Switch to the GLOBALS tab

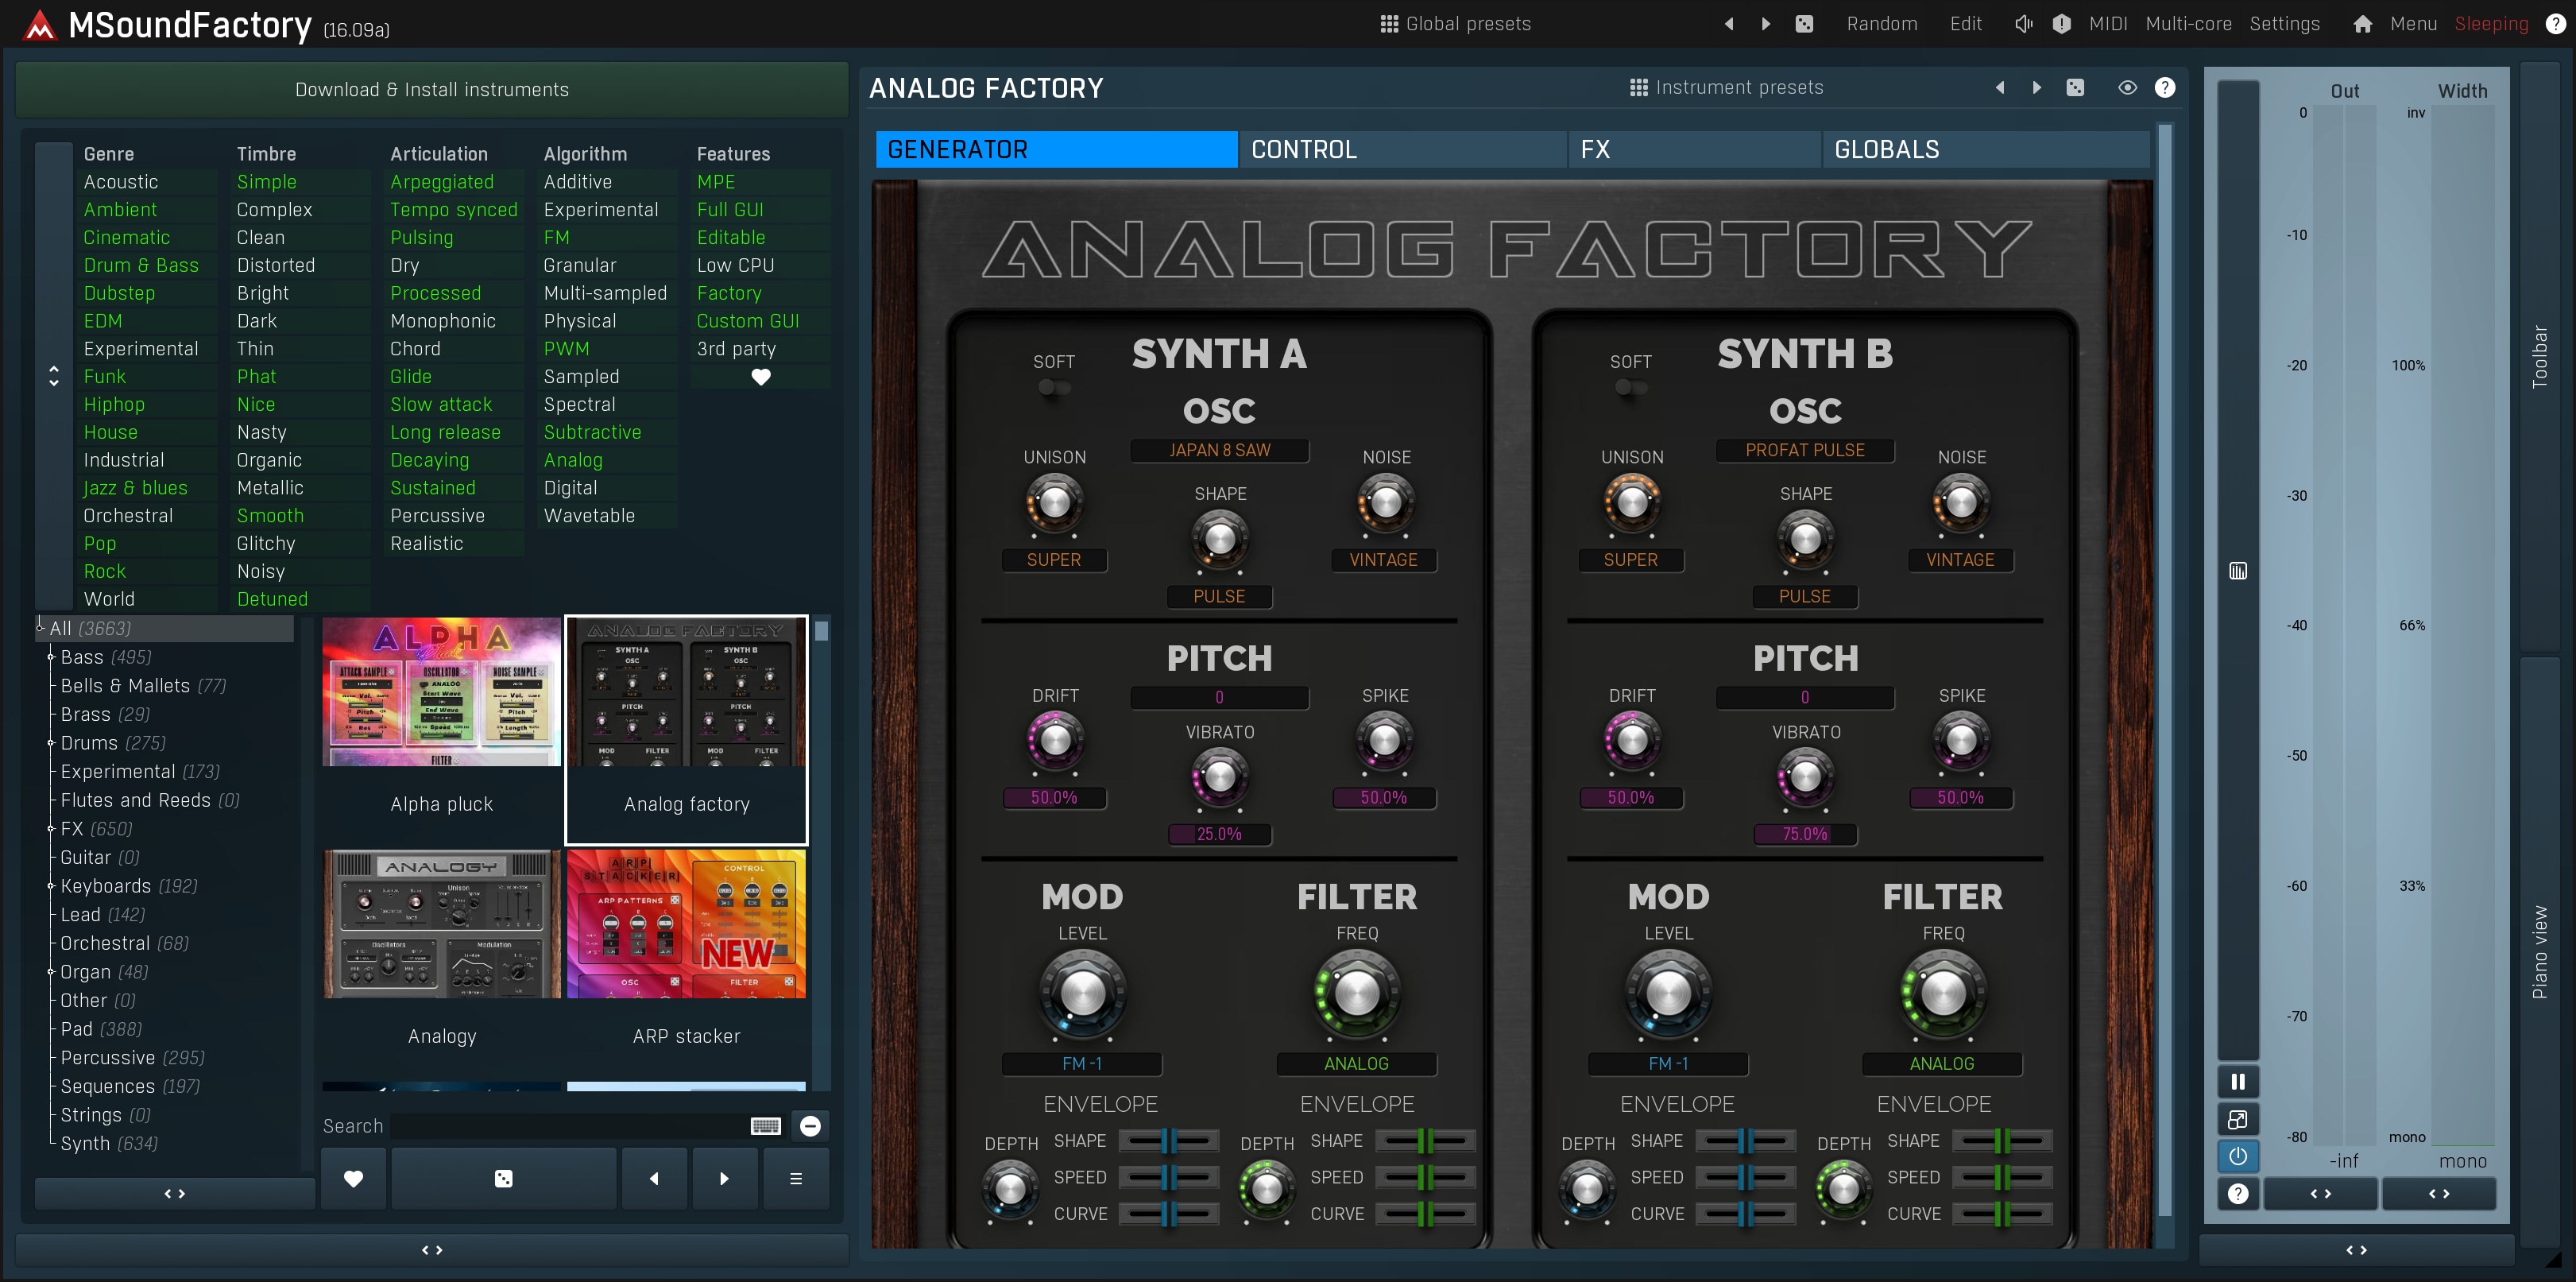coord(1985,150)
